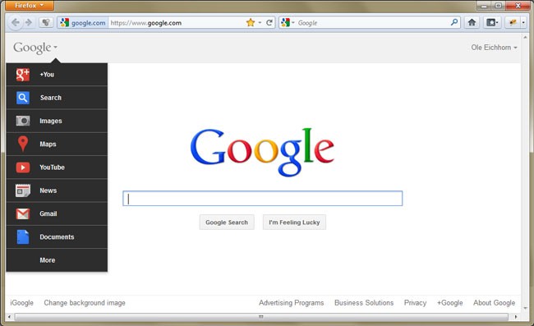Click the horizontal scrollbar left arrow
Viewport: 534px width, 326px height.
pos(9,317)
